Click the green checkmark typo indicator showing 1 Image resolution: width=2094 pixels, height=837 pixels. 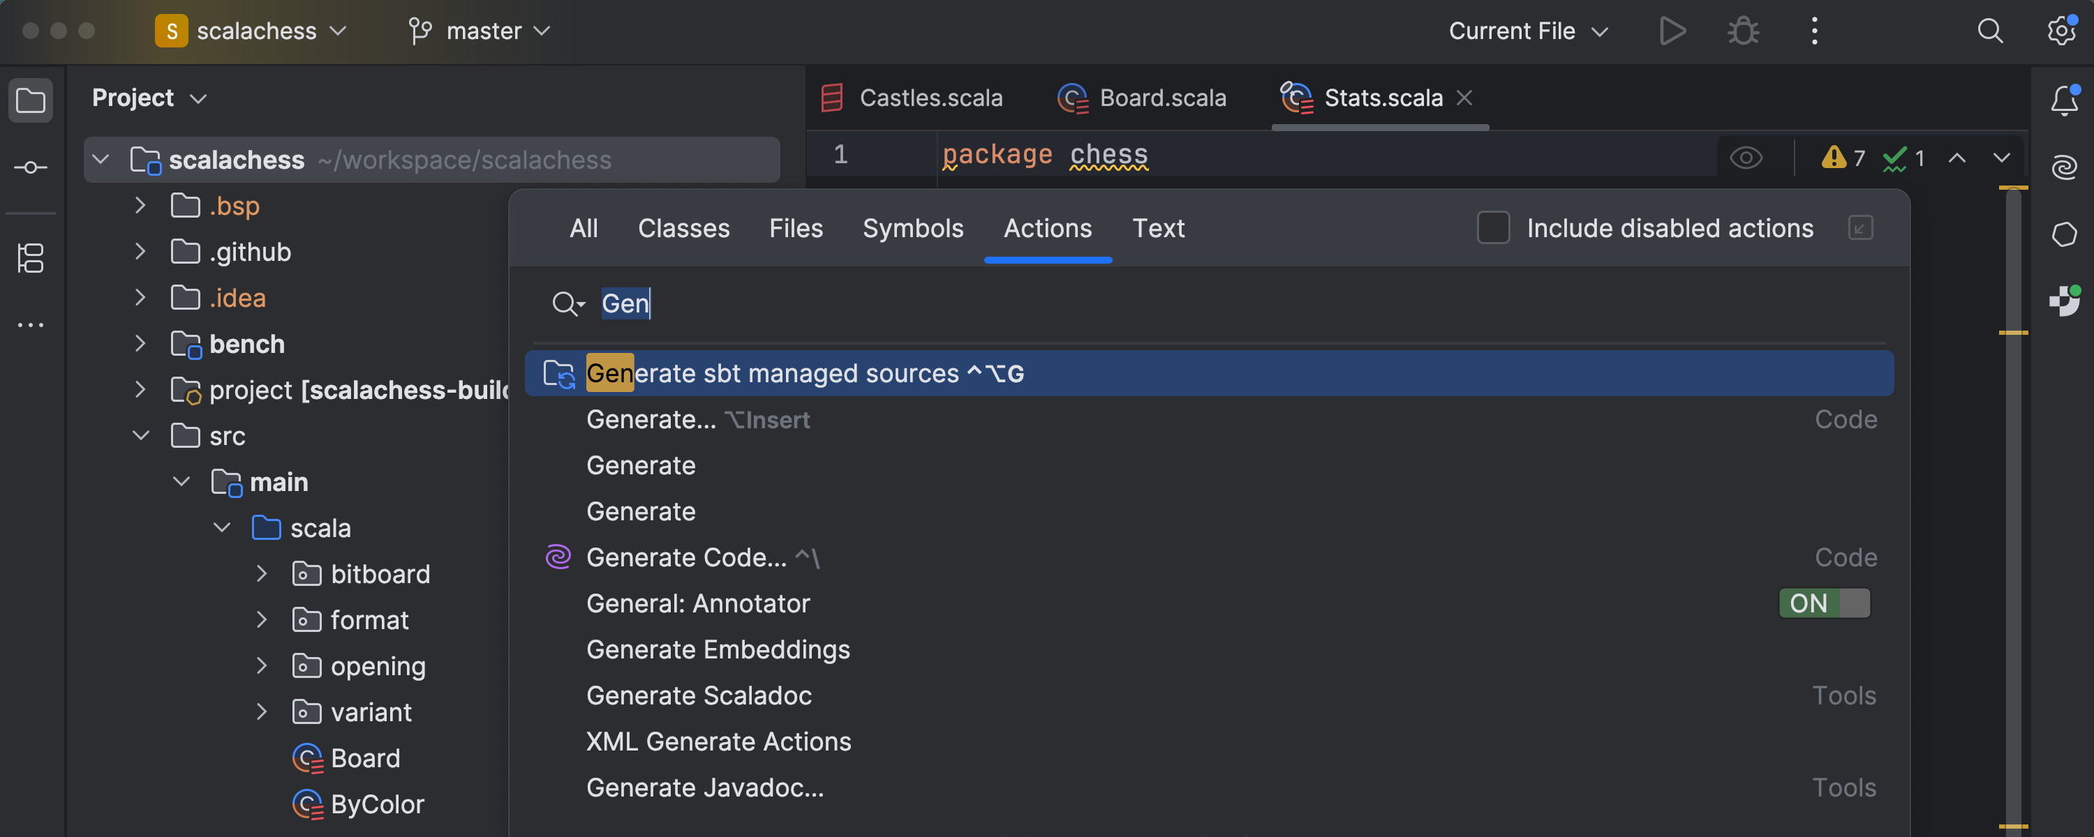tap(1903, 157)
